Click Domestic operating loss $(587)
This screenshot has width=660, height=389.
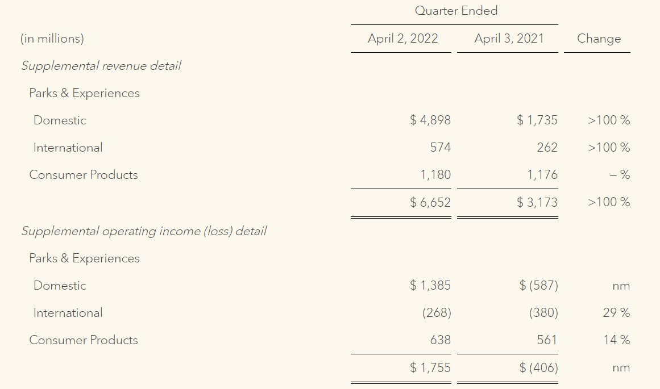[539, 286]
